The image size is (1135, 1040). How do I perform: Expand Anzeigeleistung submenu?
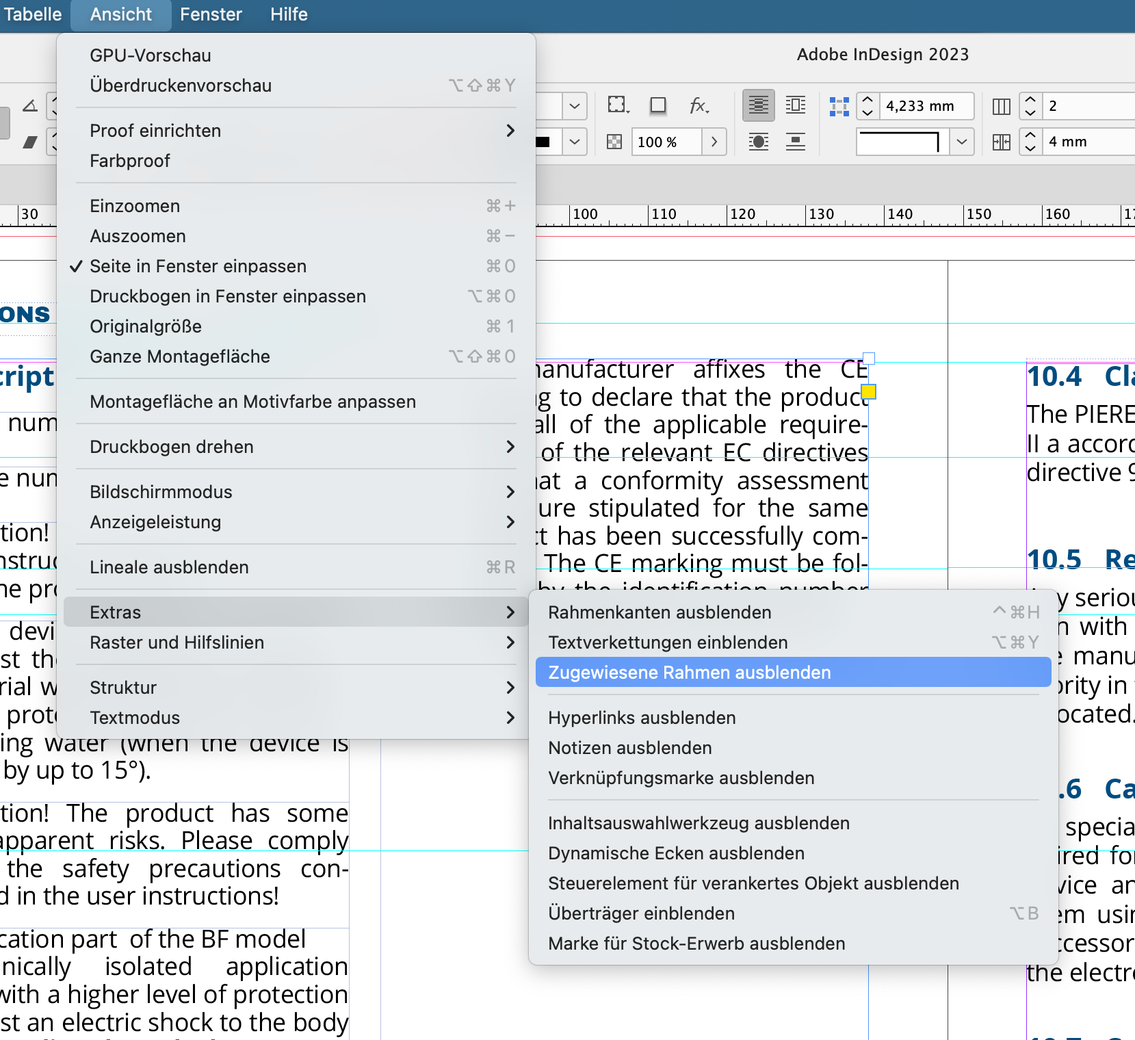[296, 522]
